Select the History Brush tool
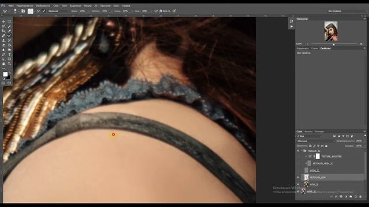 9,40
